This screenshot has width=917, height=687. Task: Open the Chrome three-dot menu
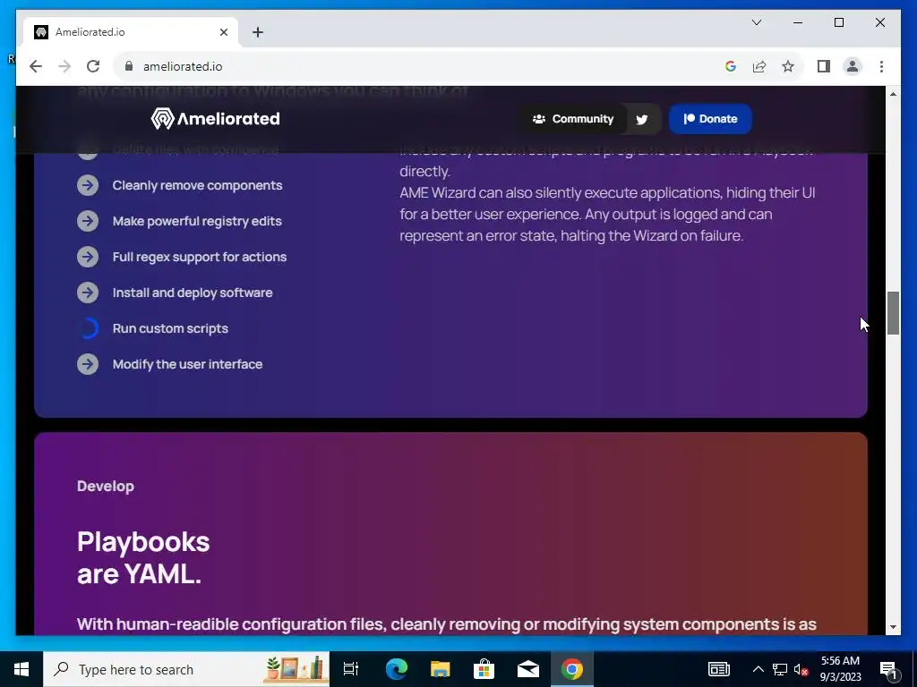coord(881,66)
